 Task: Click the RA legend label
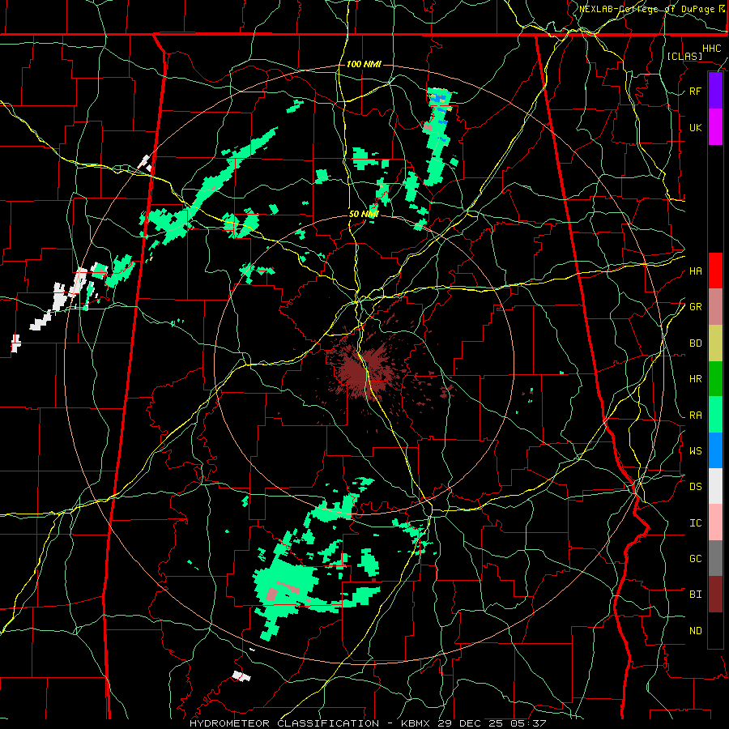coord(695,416)
